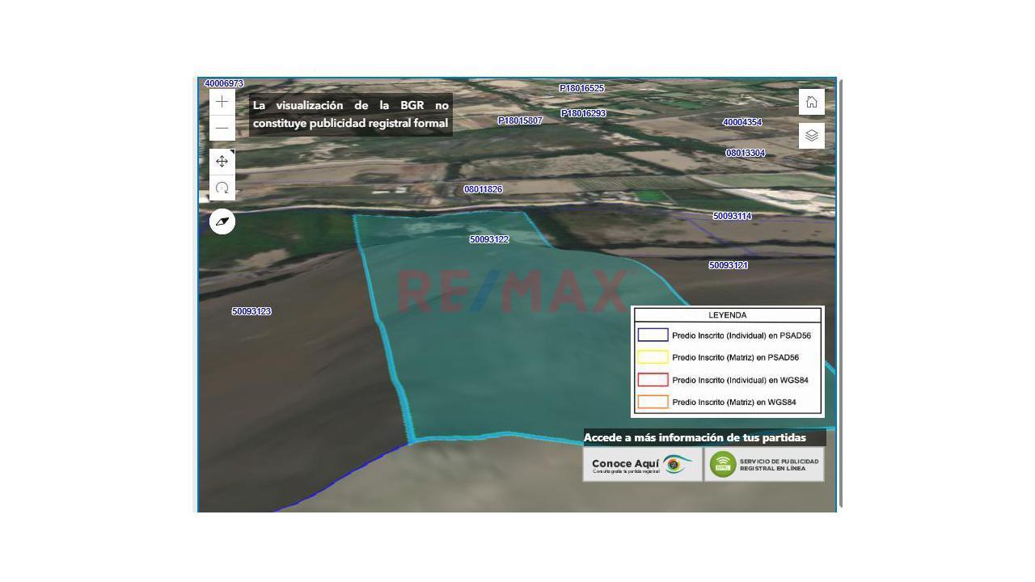This screenshot has width=1035, height=582.
Task: Select parcel label 40006973
Action: [x=224, y=83]
